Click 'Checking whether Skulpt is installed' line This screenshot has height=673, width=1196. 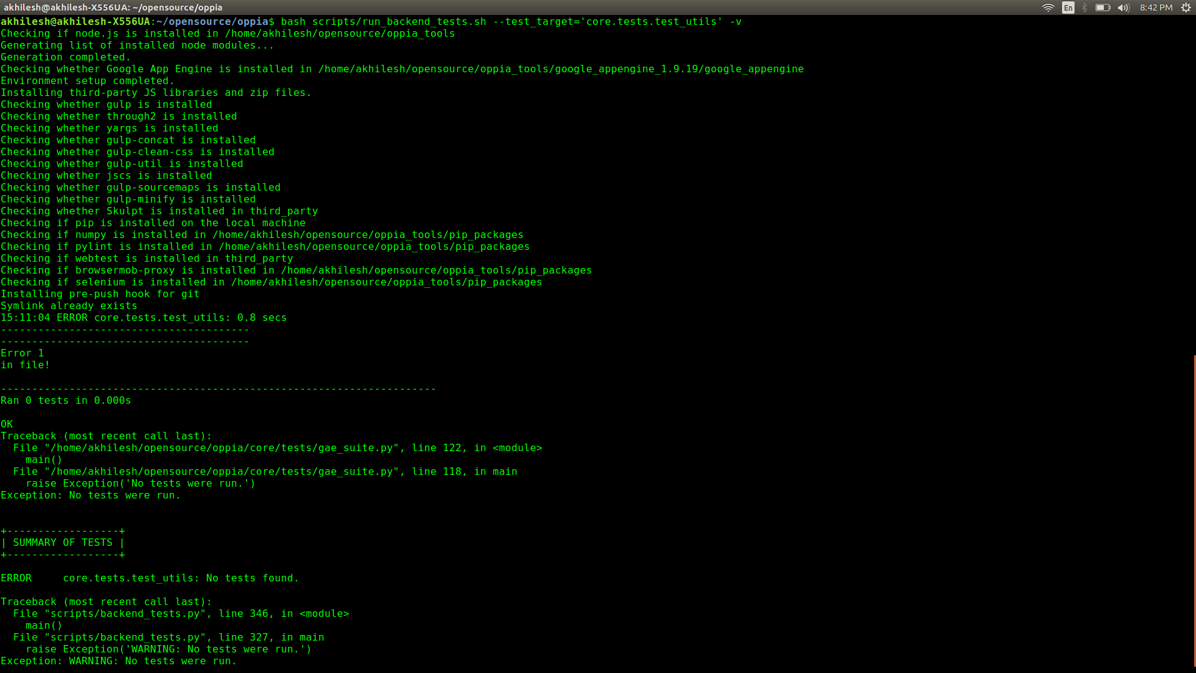(x=159, y=211)
